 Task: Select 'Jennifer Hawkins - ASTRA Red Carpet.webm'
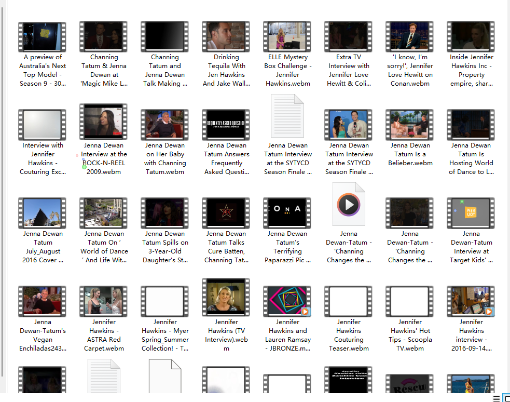coord(103,301)
